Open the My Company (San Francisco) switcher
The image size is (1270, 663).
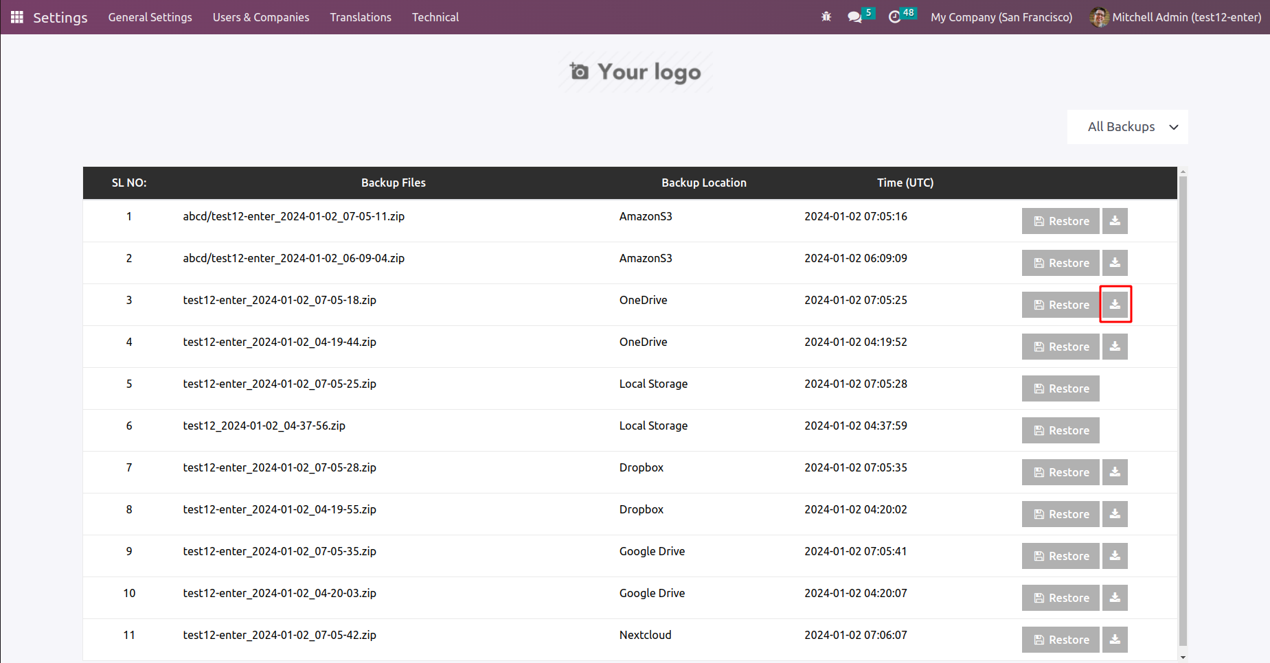[x=1001, y=17]
